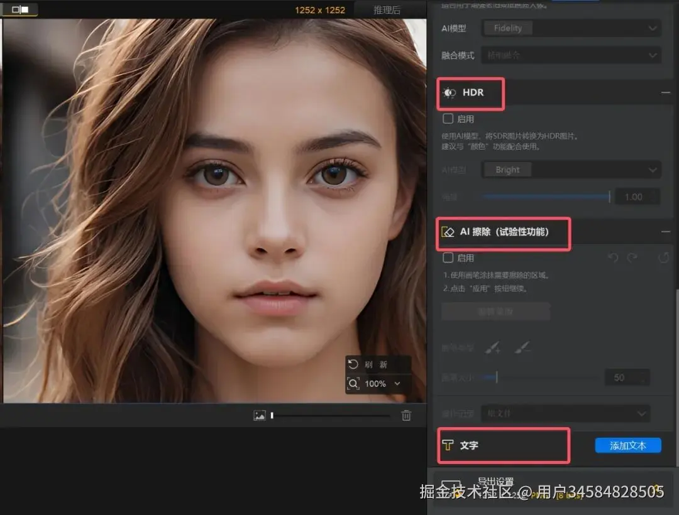Click the thumbnail size slider below preview
679x515 pixels.
point(330,416)
